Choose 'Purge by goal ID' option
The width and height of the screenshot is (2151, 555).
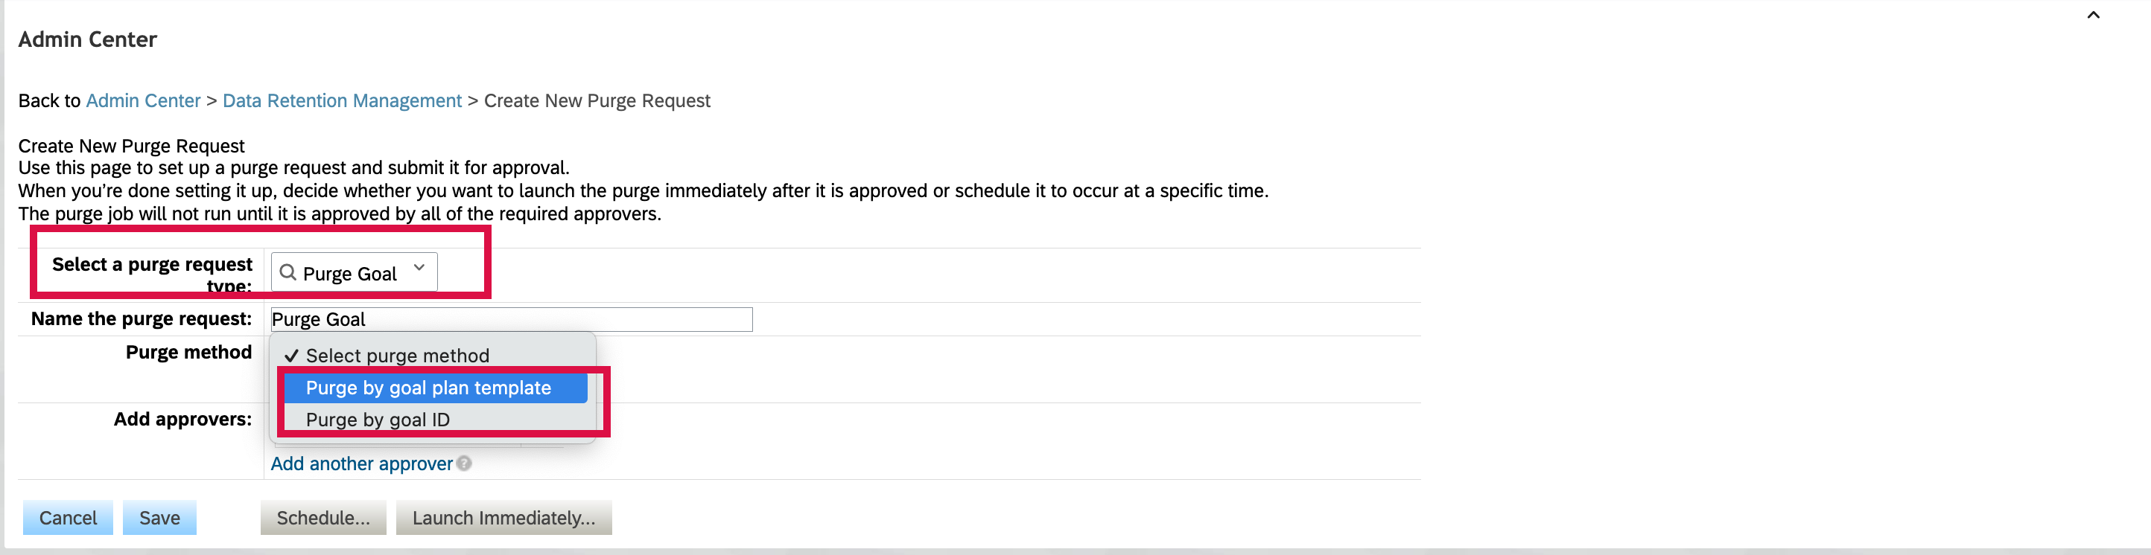click(x=378, y=420)
